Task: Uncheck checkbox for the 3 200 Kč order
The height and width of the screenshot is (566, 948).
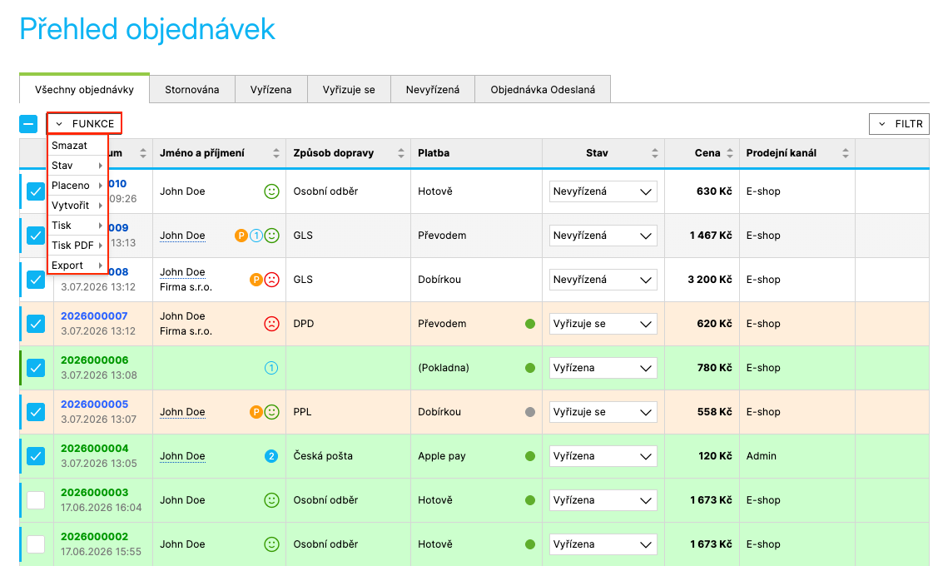Action: point(36,280)
